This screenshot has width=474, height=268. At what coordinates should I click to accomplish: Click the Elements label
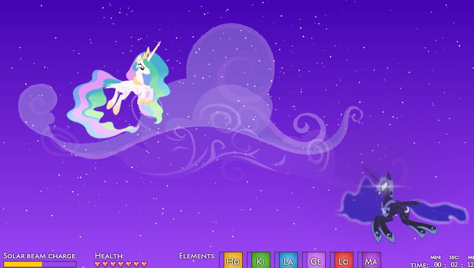(x=197, y=256)
